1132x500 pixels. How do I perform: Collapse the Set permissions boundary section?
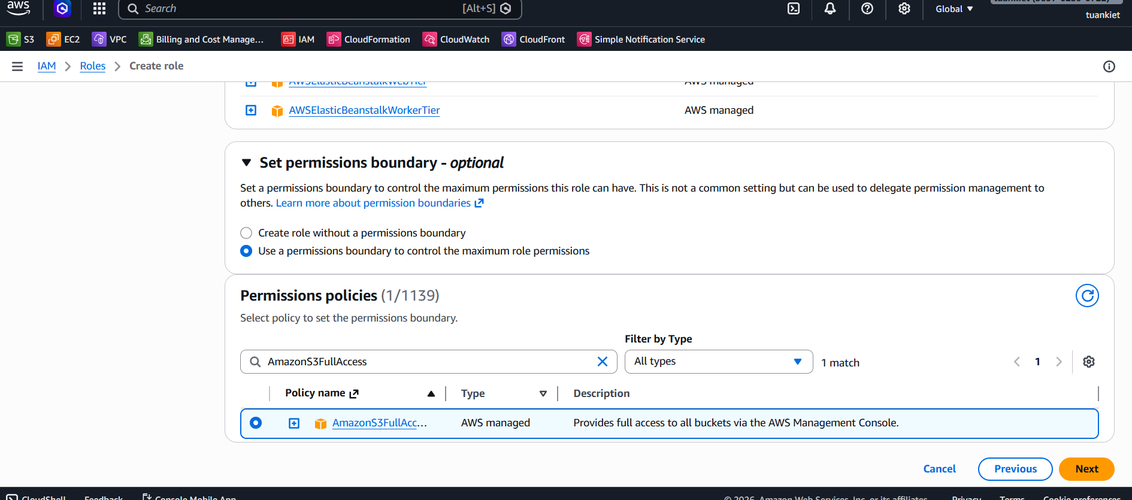(246, 163)
